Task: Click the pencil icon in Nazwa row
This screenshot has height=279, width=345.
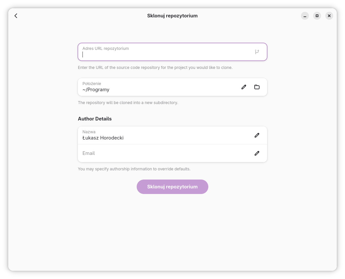Action: click(257, 135)
